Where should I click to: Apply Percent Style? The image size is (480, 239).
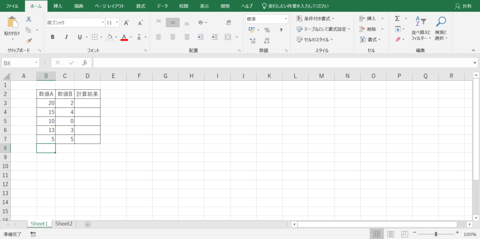[267, 30]
